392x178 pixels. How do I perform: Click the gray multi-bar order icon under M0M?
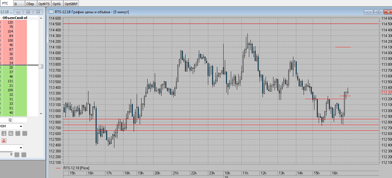click(x=11, y=133)
